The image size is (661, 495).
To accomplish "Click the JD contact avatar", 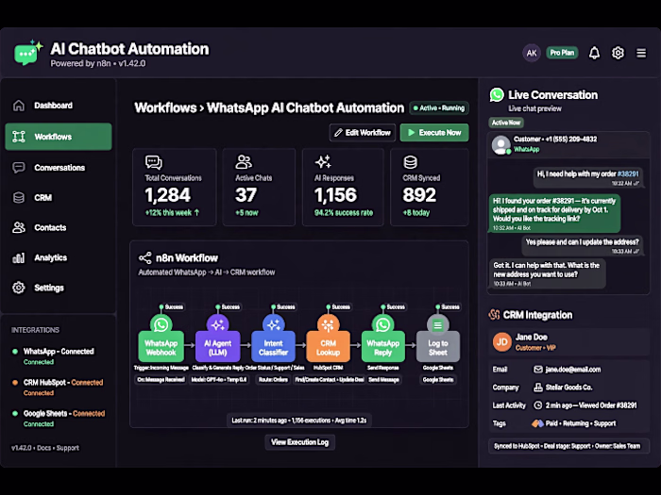I will [x=501, y=341].
